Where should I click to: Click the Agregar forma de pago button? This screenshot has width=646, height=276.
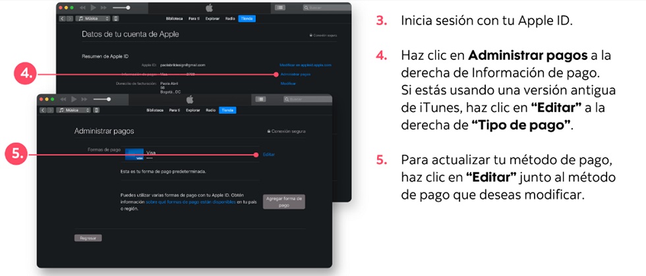(x=284, y=202)
